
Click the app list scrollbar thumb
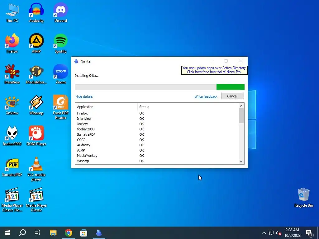click(241, 115)
